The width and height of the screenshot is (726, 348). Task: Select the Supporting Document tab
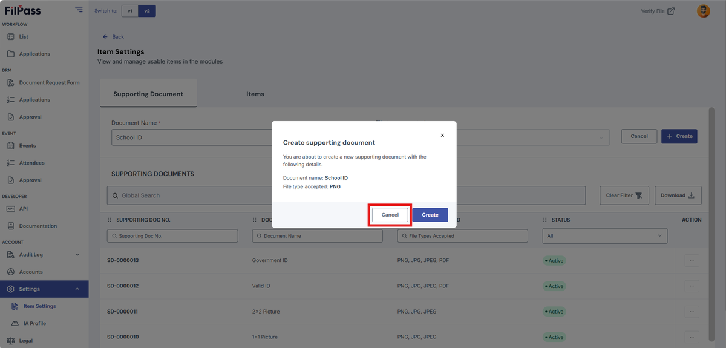[148, 94]
